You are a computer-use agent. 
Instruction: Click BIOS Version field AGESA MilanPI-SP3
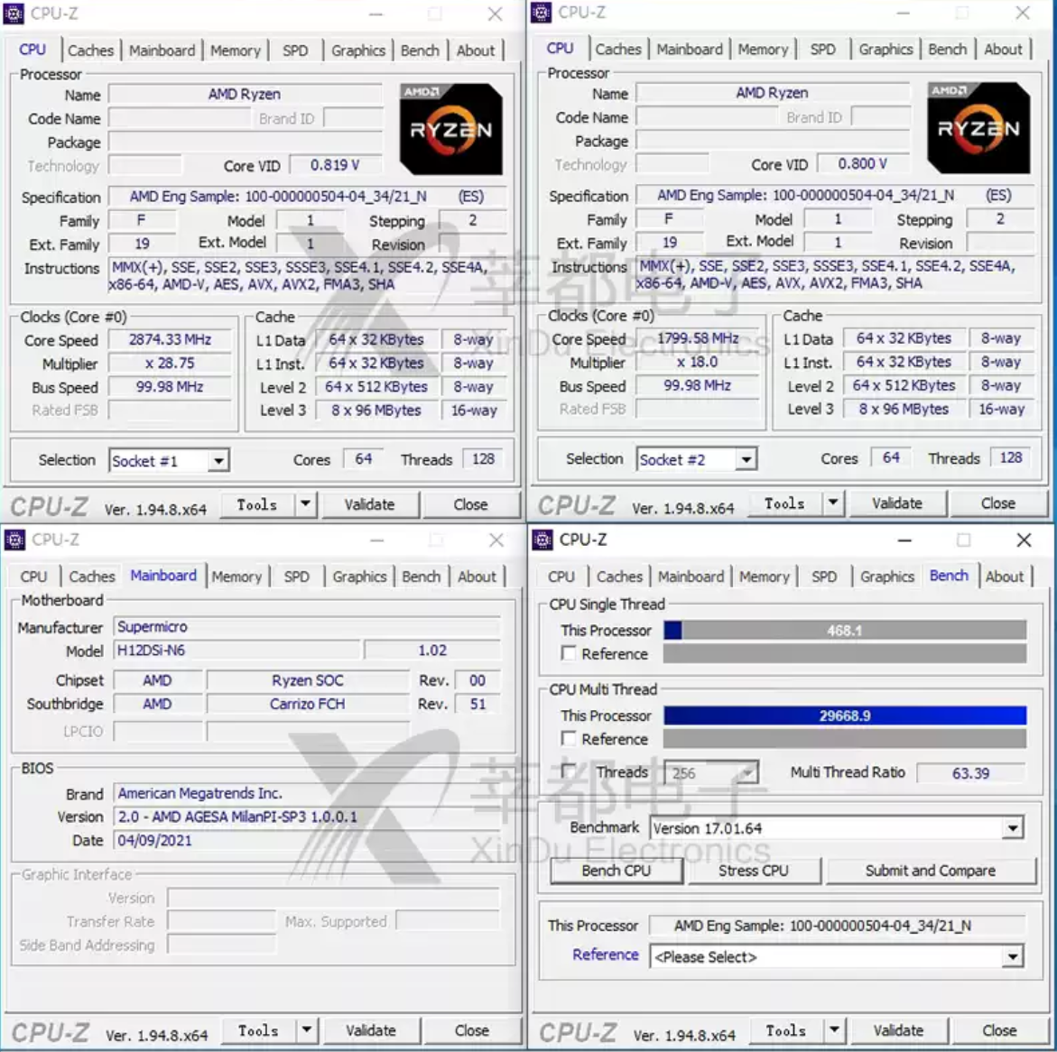tap(308, 817)
